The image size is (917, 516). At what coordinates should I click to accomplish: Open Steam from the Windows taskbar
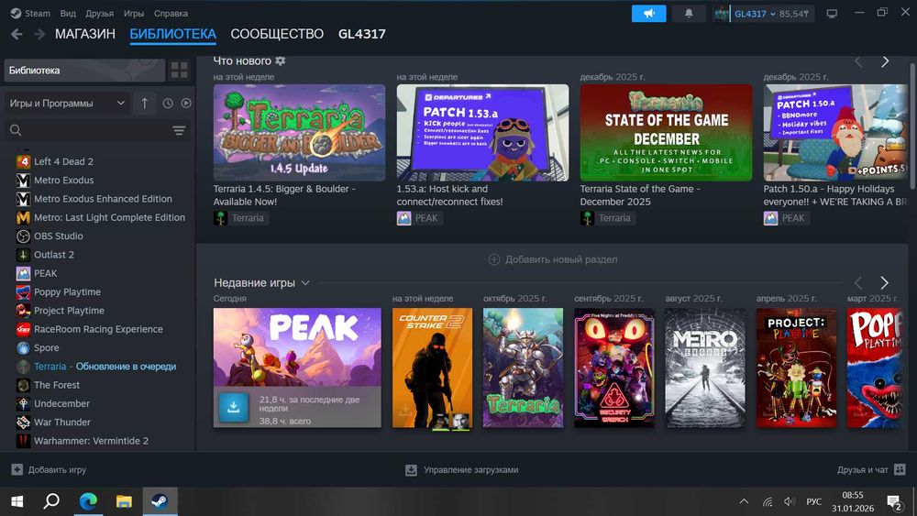[160, 500]
